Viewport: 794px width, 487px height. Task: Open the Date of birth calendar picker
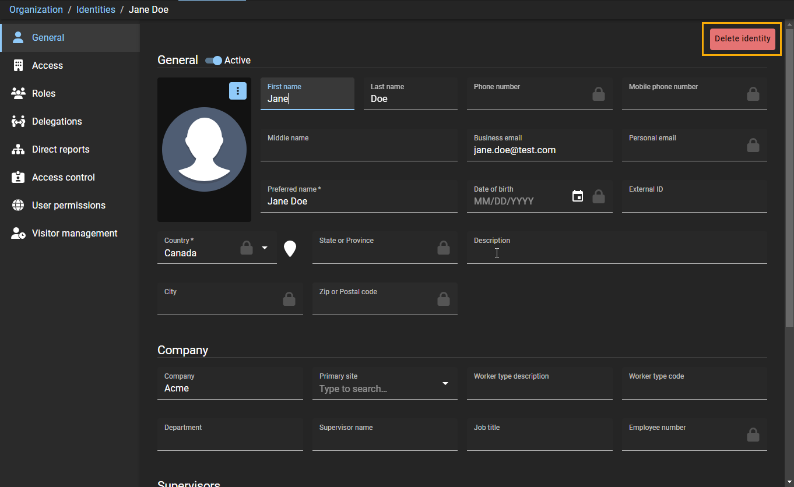click(578, 196)
